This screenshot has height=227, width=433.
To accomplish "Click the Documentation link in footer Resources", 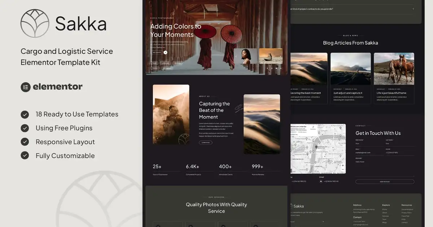I will 407,209.
